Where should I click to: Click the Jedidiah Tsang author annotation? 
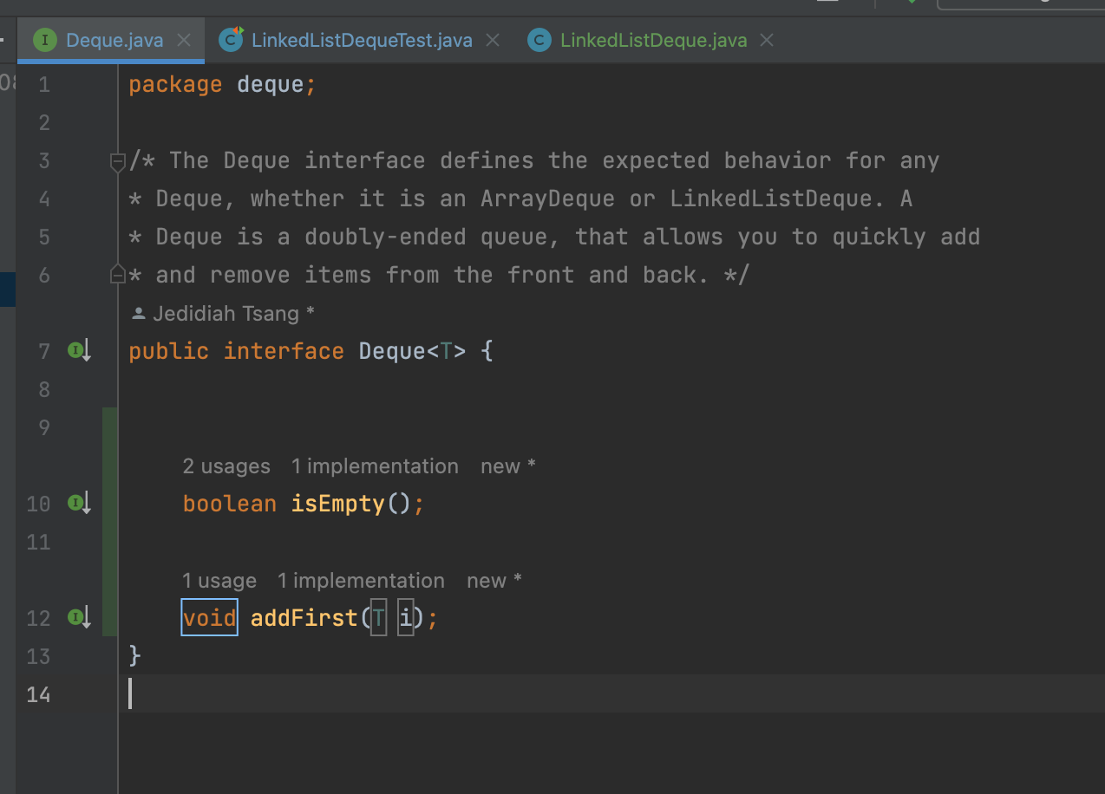coord(226,314)
